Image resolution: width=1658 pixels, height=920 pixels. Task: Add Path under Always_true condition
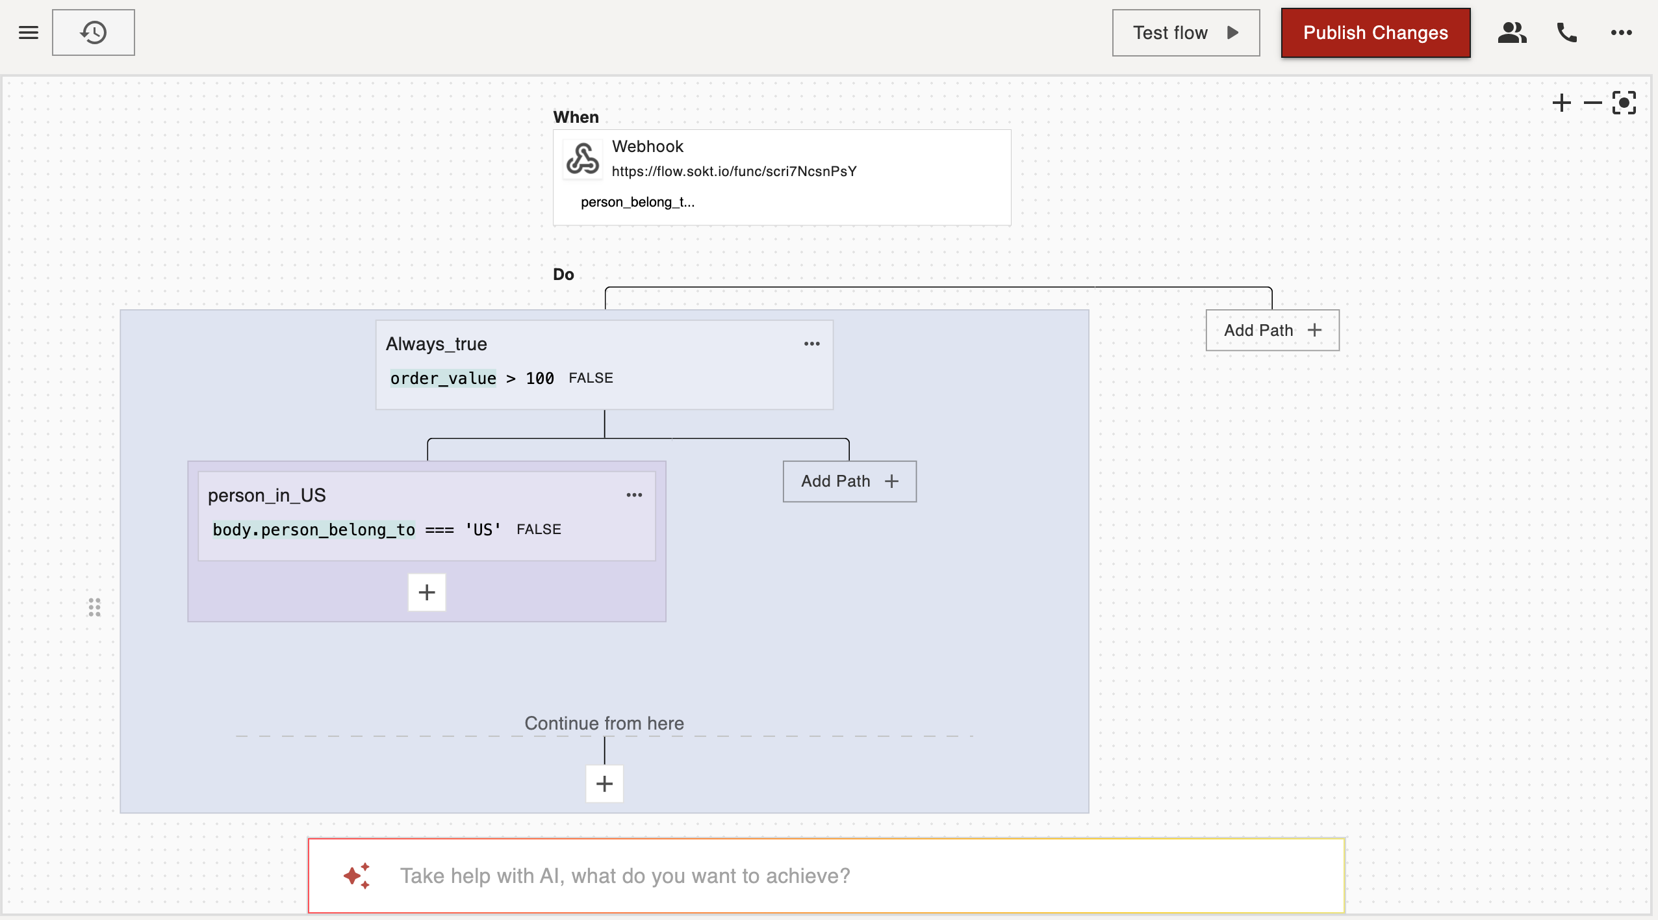coord(849,481)
